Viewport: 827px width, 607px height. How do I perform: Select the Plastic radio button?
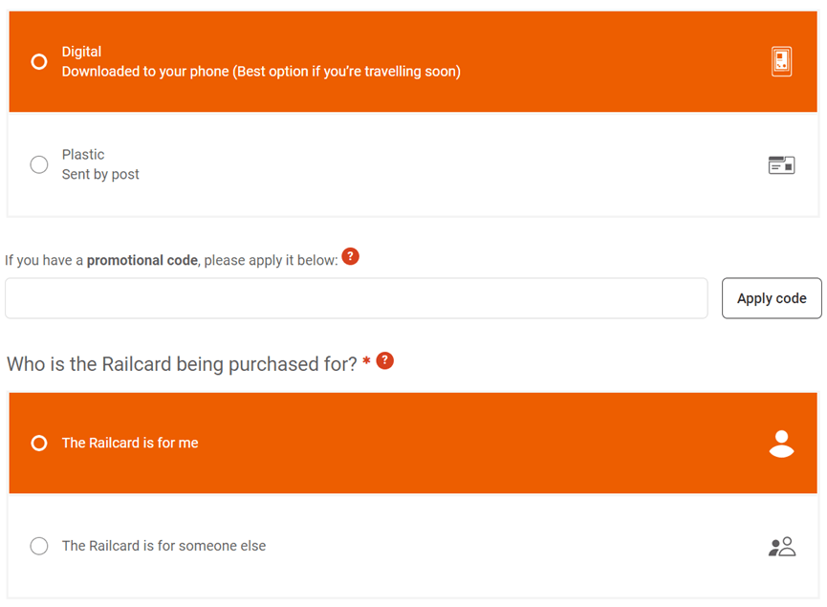[x=39, y=164]
